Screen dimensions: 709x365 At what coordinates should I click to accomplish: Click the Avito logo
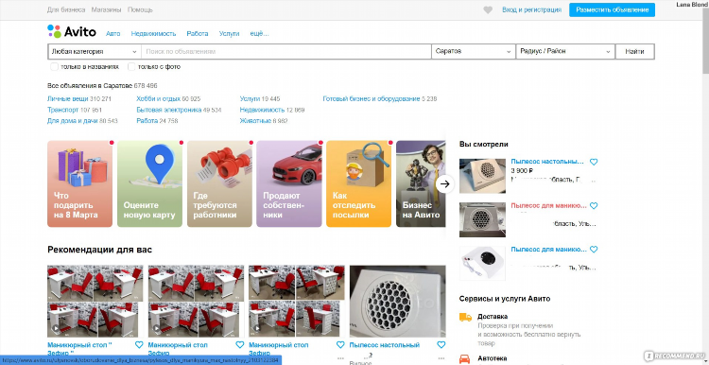coord(72,31)
